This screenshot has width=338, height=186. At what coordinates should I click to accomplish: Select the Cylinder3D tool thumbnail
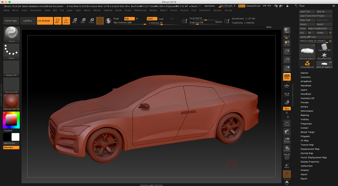pyautogui.click(x=324, y=47)
